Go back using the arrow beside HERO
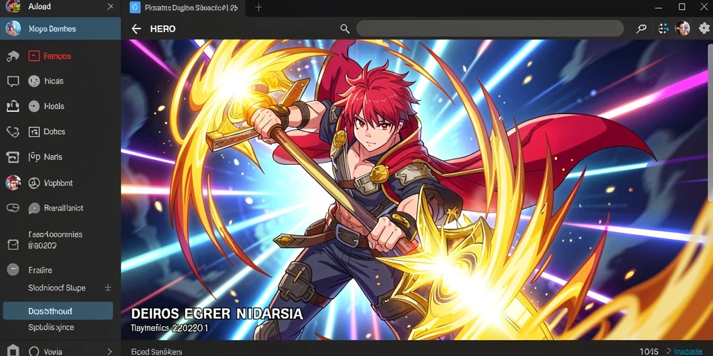The height and width of the screenshot is (356, 713). (x=136, y=29)
